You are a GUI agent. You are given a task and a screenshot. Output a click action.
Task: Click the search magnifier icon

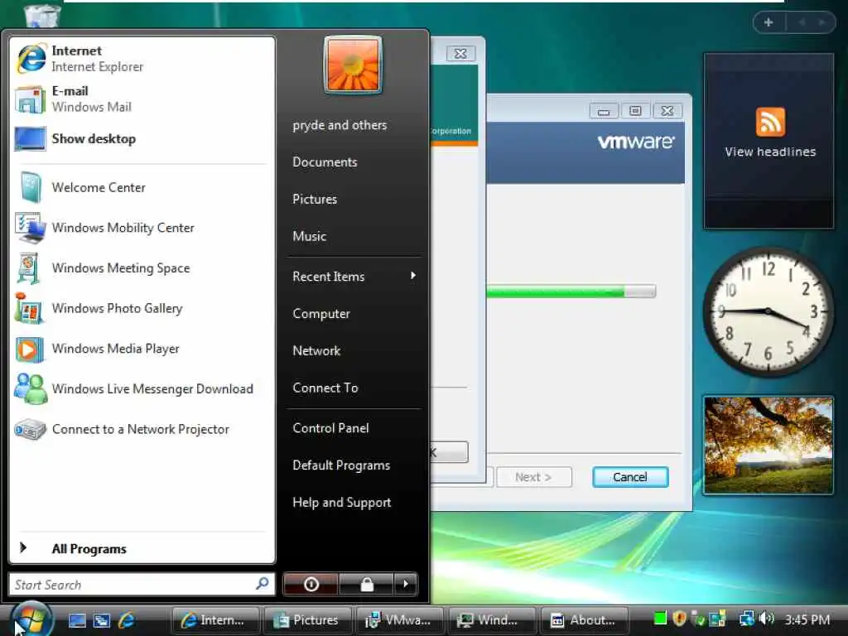tap(263, 584)
